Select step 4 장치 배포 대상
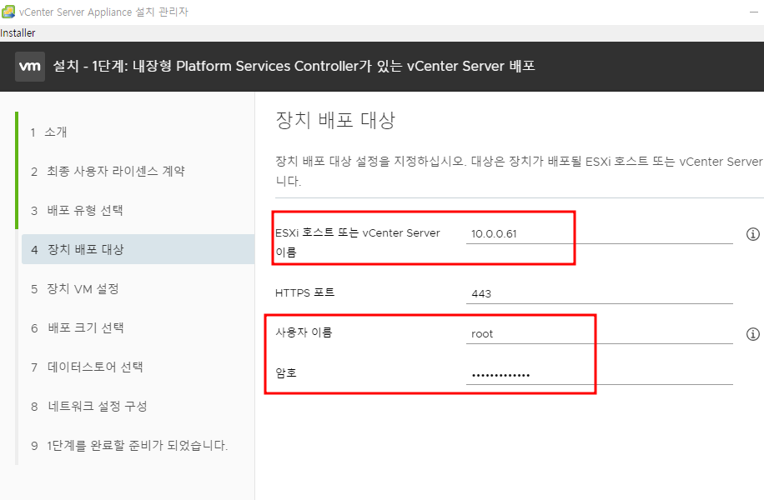The width and height of the screenshot is (764, 500). (x=138, y=249)
